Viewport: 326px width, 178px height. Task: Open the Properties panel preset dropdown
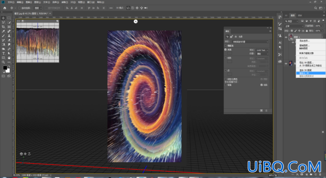tap(250, 42)
